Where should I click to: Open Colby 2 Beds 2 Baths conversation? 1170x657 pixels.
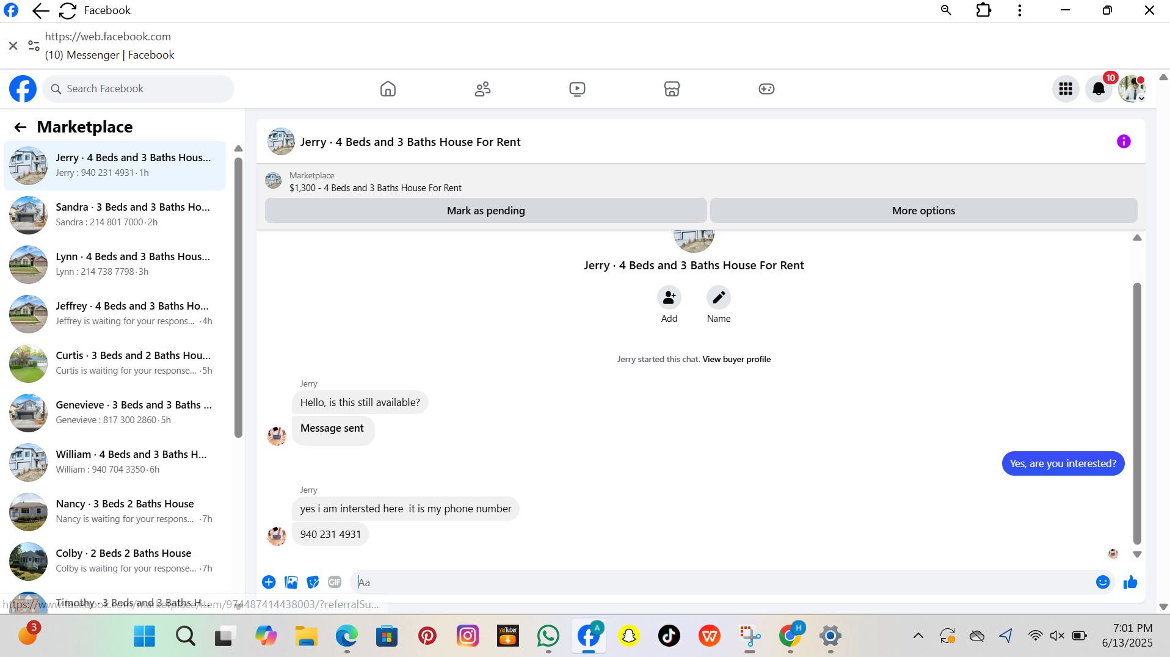115,561
